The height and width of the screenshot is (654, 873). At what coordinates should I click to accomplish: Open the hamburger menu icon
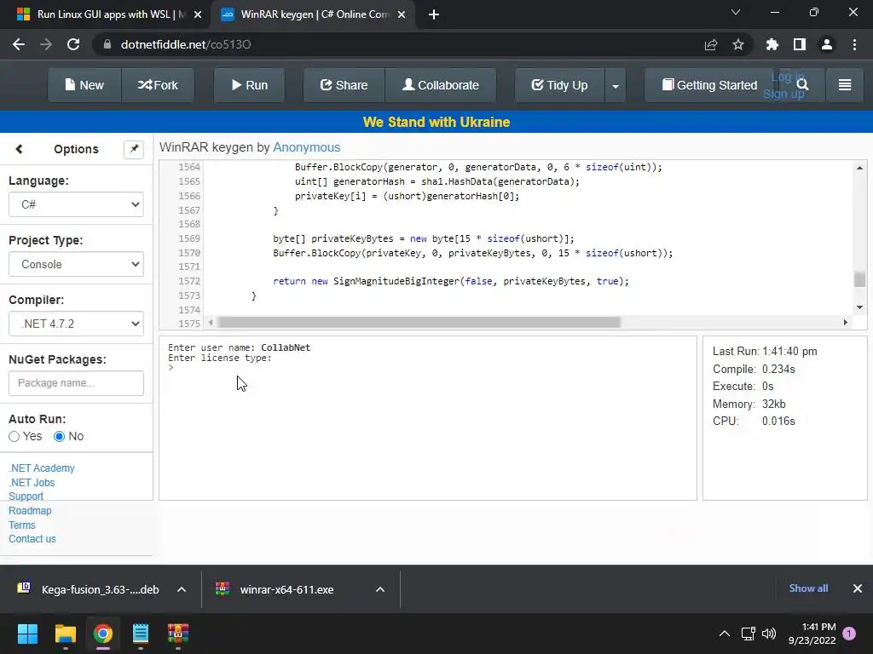coord(845,84)
